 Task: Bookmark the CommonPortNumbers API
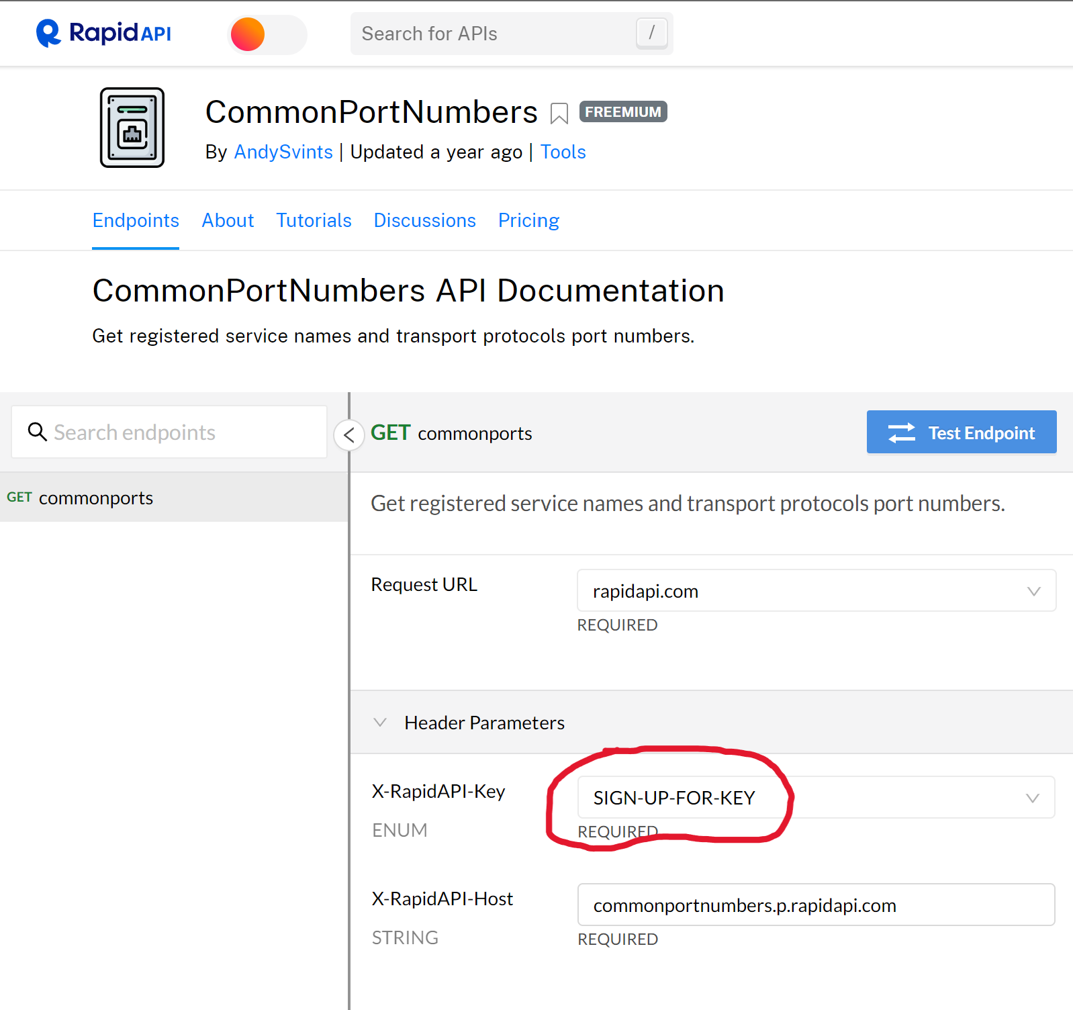click(559, 113)
